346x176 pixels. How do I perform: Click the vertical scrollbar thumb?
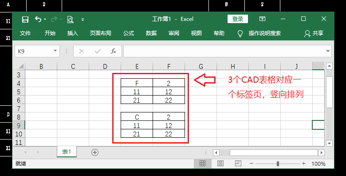[329, 92]
